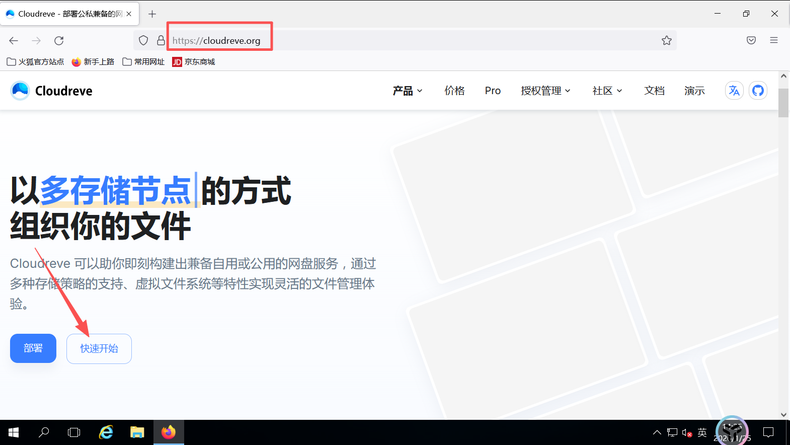Open the GitHub repository icon
The width and height of the screenshot is (790, 445).
coord(758,91)
